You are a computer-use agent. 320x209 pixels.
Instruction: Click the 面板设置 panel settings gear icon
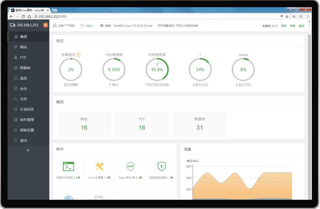click(16, 130)
